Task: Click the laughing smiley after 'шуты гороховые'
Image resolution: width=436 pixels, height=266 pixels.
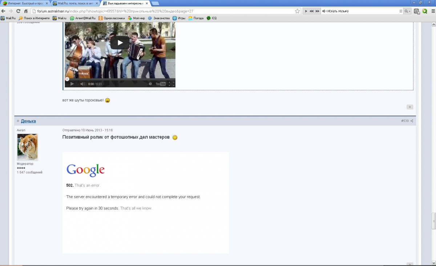Action: point(108,100)
